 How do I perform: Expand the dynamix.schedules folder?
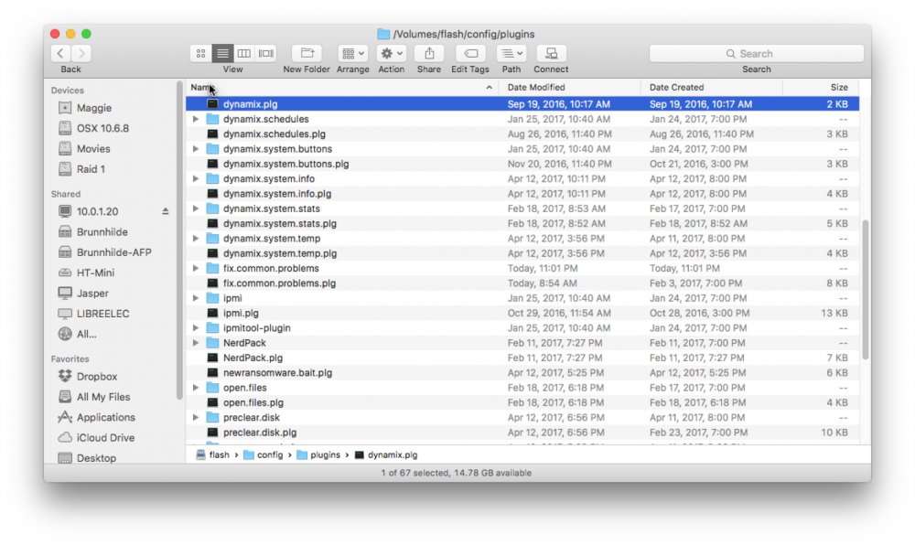pyautogui.click(x=196, y=119)
